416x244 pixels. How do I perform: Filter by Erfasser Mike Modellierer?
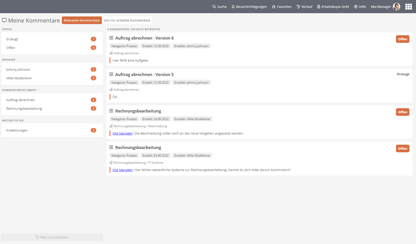[x=52, y=78]
